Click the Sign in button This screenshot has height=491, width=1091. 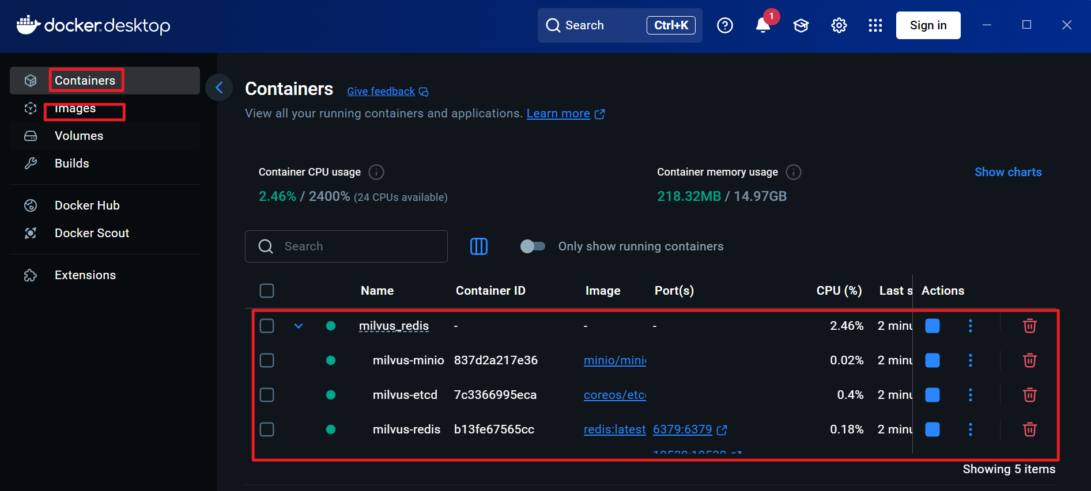point(928,25)
